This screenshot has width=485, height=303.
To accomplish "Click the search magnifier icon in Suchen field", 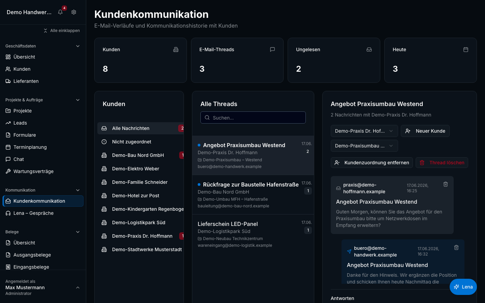I will tap(207, 117).
